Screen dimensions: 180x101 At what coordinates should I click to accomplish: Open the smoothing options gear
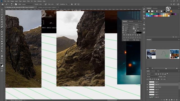(72, 4)
